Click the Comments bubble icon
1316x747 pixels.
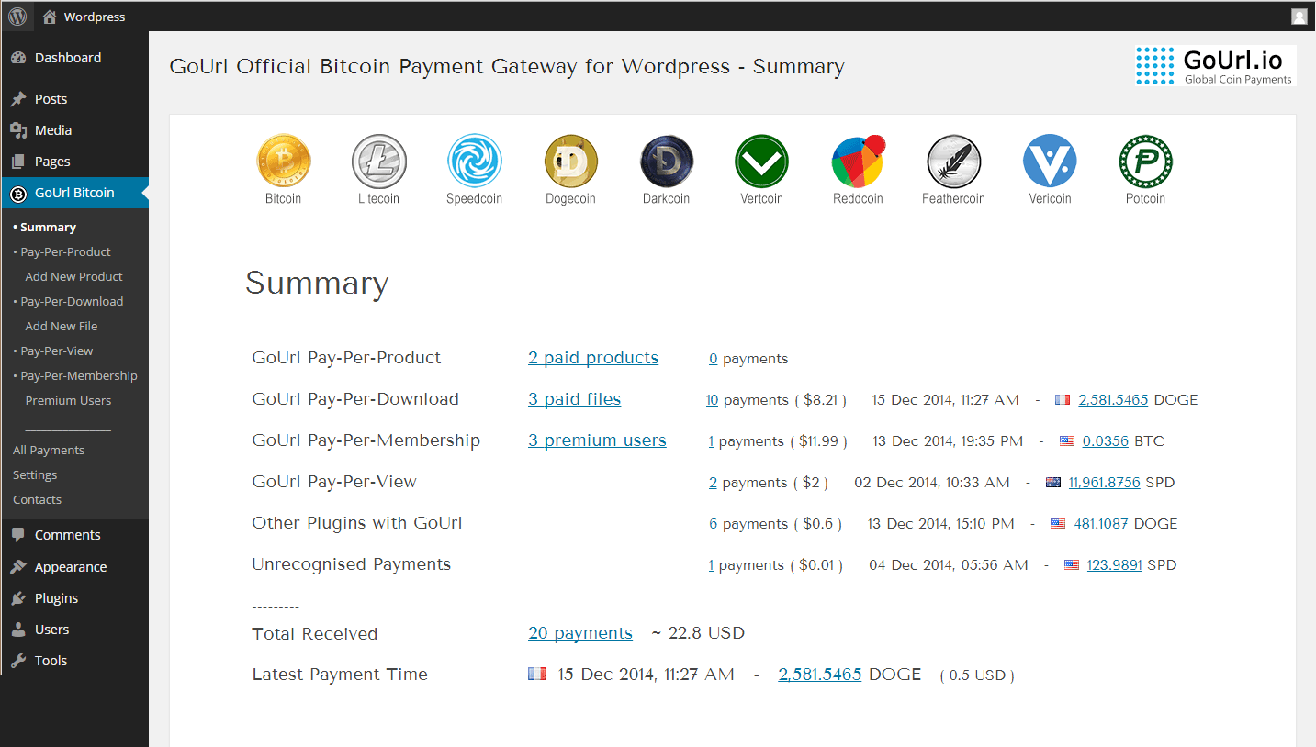[x=18, y=535]
